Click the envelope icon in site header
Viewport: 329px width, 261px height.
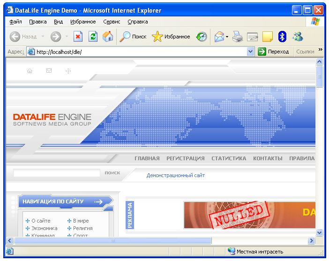(49, 71)
